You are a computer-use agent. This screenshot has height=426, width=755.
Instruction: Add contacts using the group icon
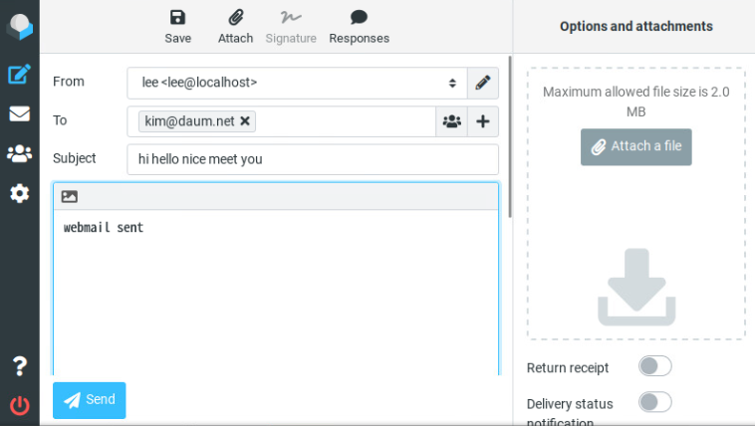[x=451, y=121]
